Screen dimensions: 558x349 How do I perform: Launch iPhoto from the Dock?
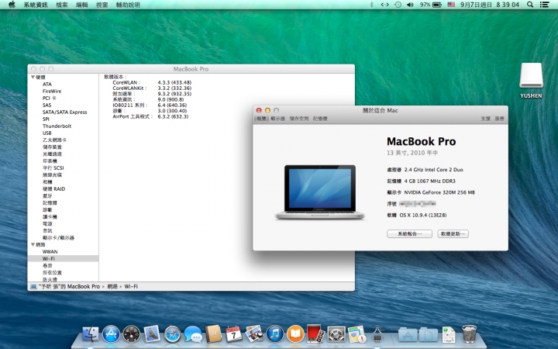(x=254, y=334)
